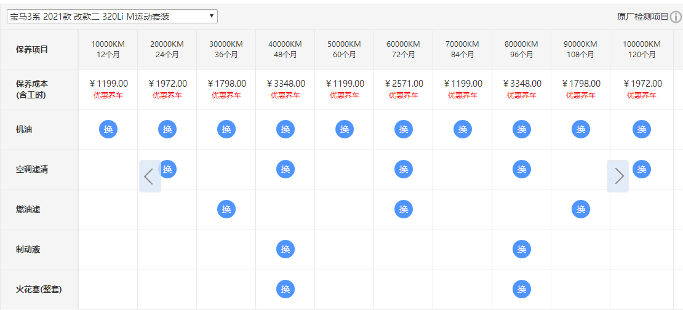Select the 20000KM 24个月 column header
Screen dimensions: 683x310
tap(167, 49)
